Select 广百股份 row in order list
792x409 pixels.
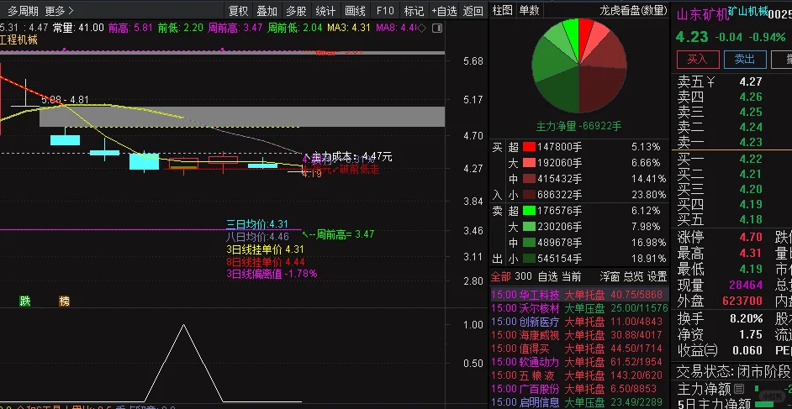click(579, 390)
